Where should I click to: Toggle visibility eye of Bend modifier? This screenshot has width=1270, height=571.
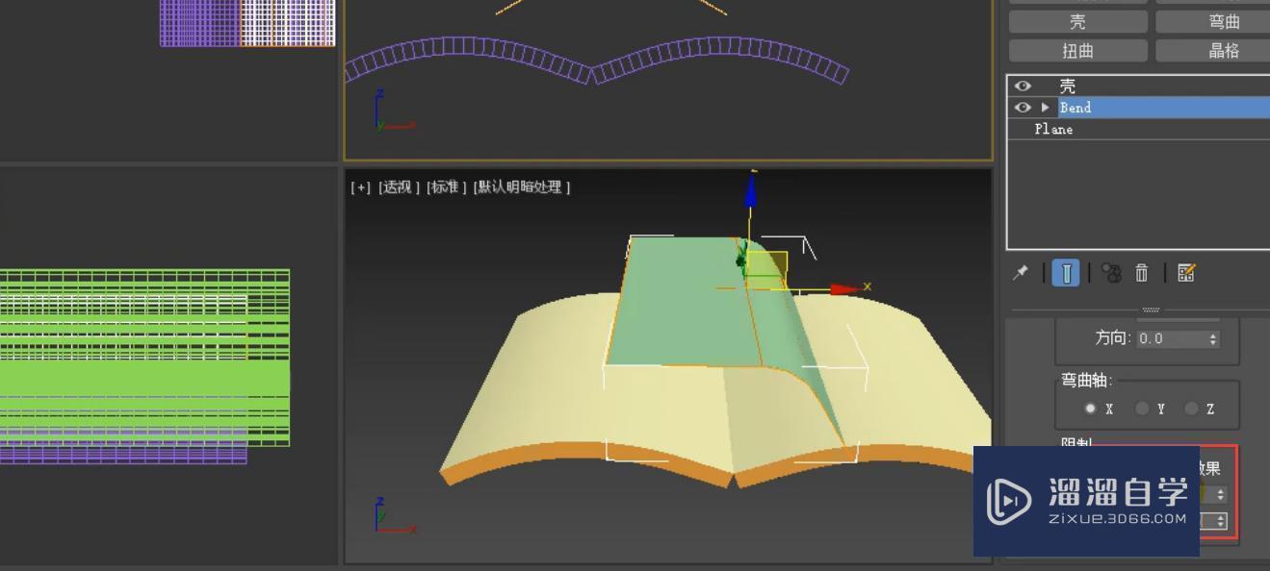(x=1023, y=108)
